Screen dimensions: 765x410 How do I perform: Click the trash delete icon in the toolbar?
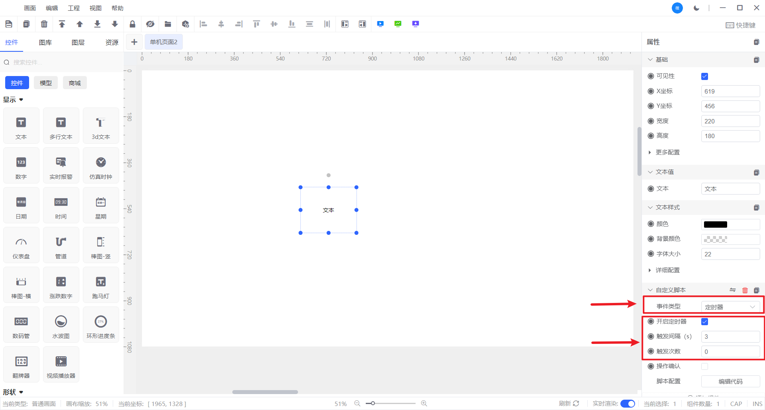[44, 24]
